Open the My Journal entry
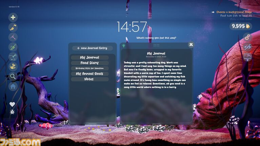Screen dimensions: 260x146 point(90,58)
